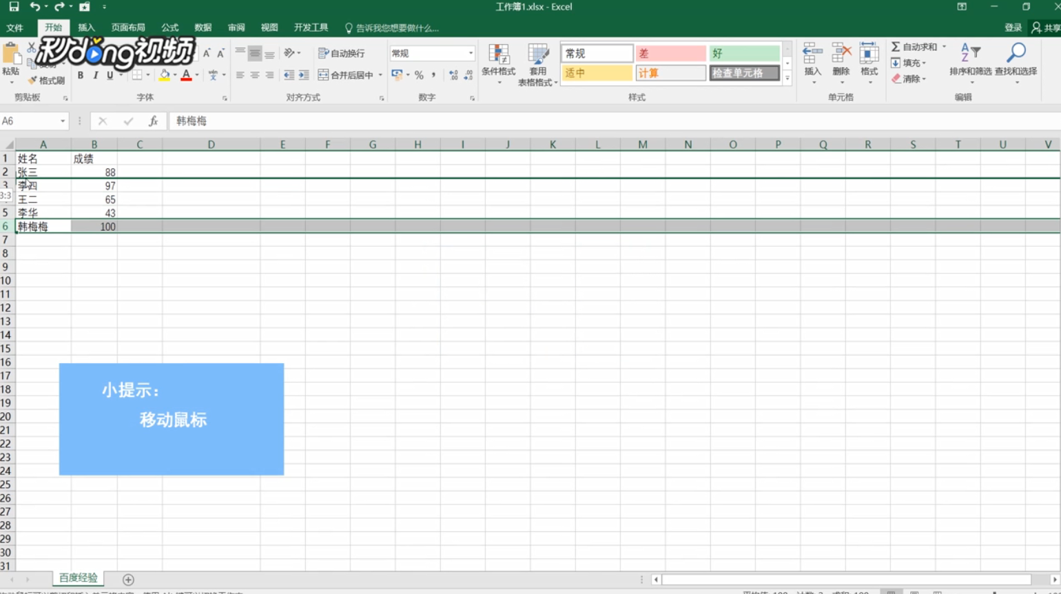Open Merge and Center (合并后居中) dropdown arrow
Viewport: 1061px width, 594px height.
380,75
